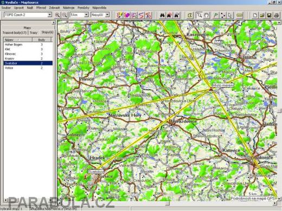Switch to the Trasové body(17) tab

point(15,32)
